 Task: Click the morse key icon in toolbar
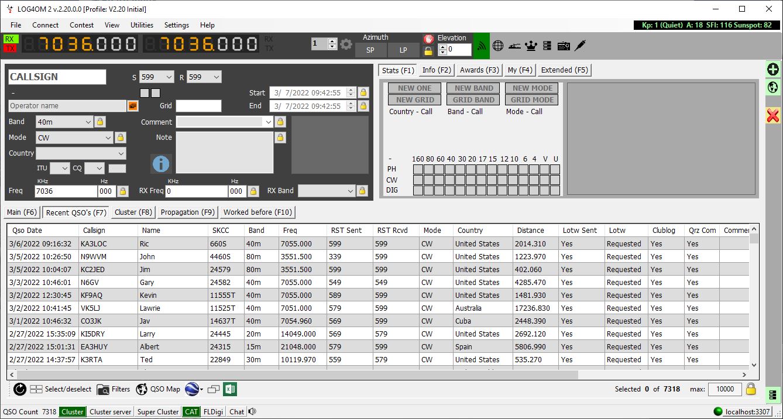pyautogui.click(x=514, y=45)
